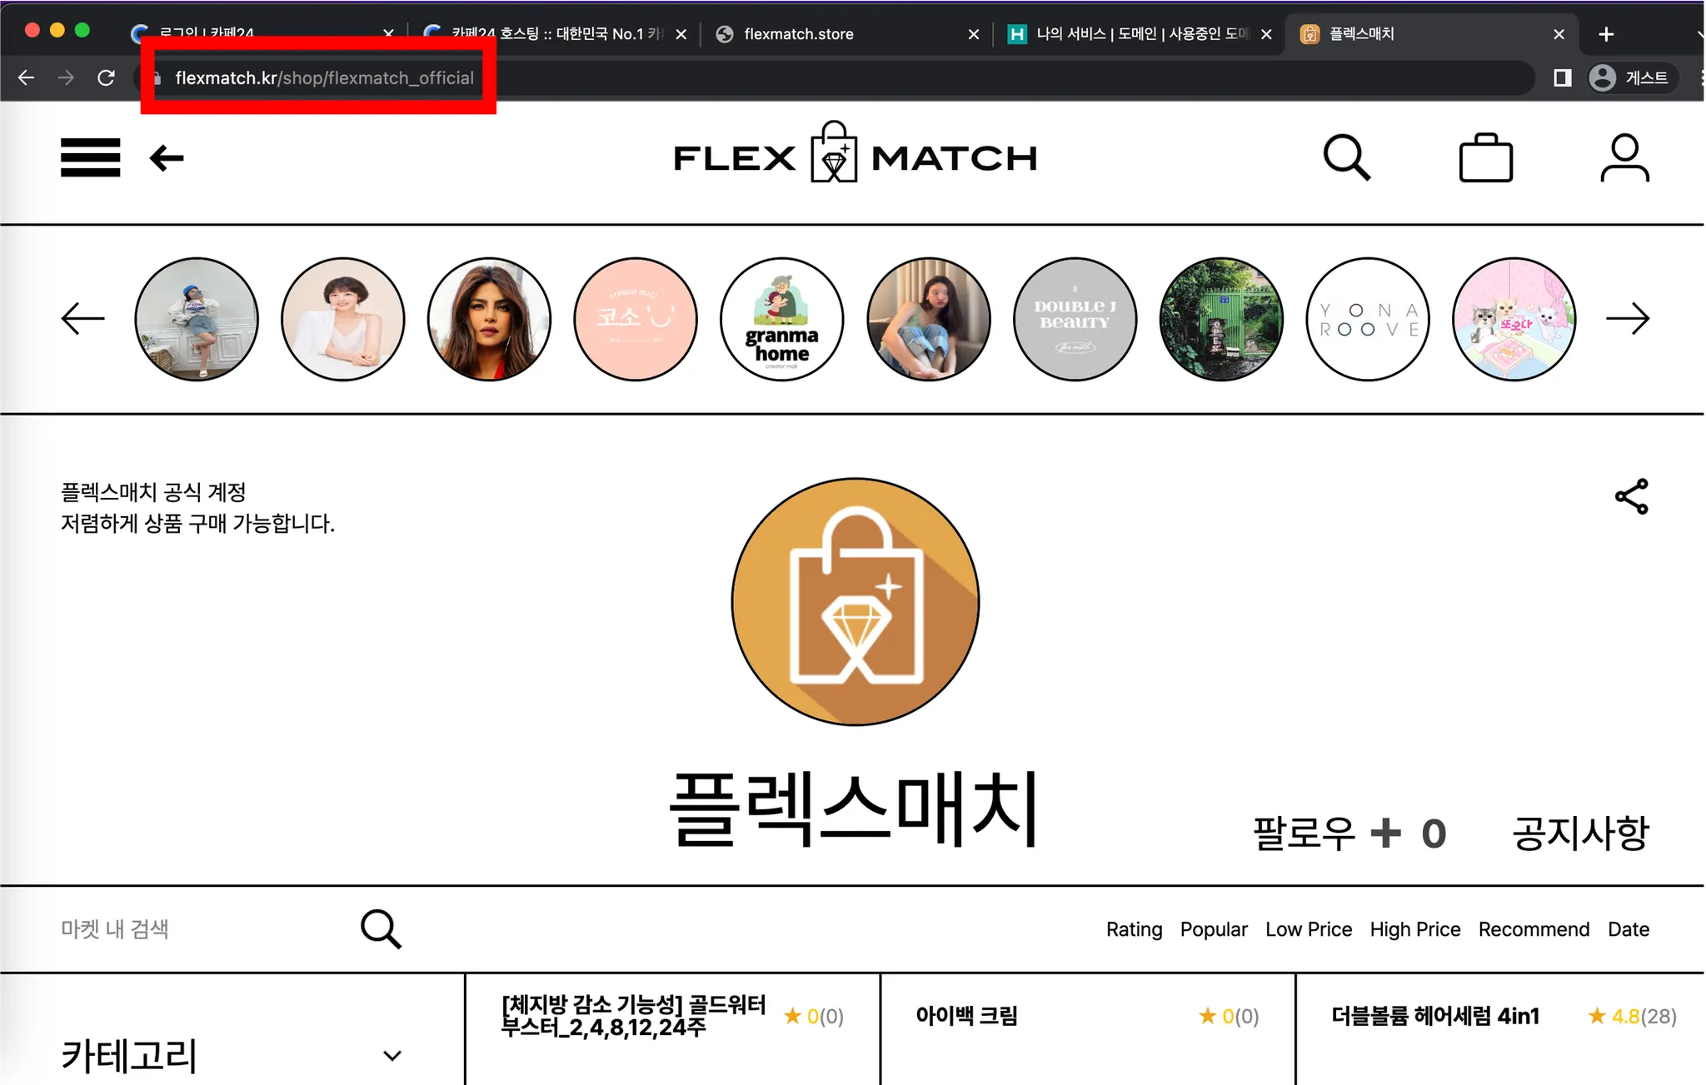Open the hamburger menu icon
The image size is (1706, 1085).
[90, 157]
